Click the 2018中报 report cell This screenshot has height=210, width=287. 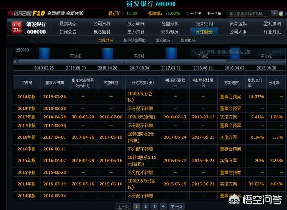27,109
